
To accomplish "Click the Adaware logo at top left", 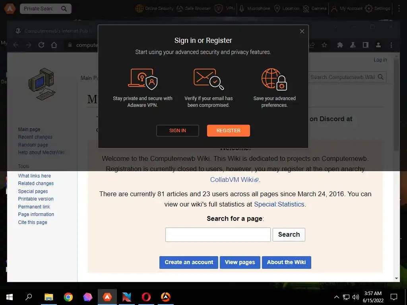I will (10, 9).
